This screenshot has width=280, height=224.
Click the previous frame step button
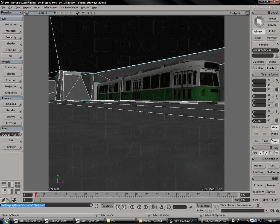(118, 207)
